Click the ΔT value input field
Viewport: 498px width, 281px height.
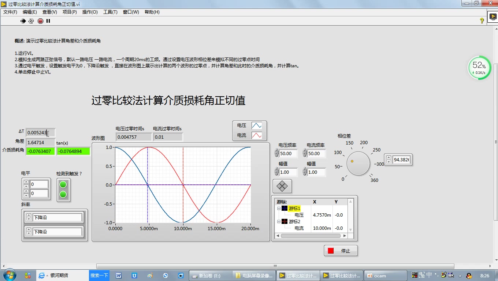40,132
